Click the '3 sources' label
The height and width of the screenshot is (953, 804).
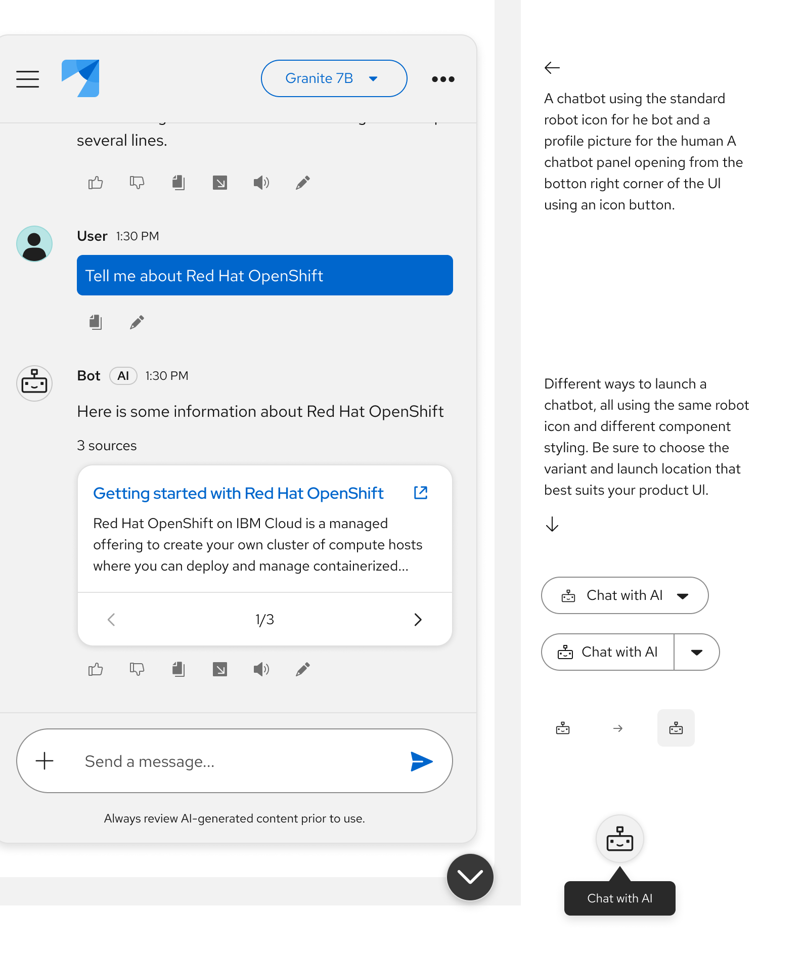107,446
